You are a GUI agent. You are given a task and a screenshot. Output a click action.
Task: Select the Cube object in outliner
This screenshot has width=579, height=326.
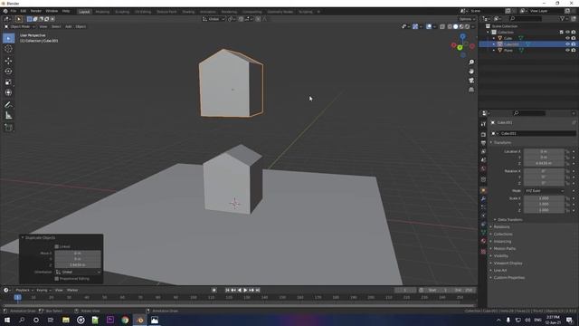(x=508, y=38)
